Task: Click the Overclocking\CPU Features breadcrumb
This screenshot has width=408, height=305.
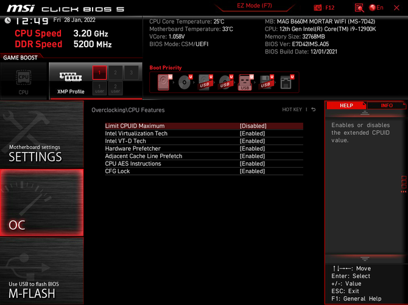Action: click(128, 110)
